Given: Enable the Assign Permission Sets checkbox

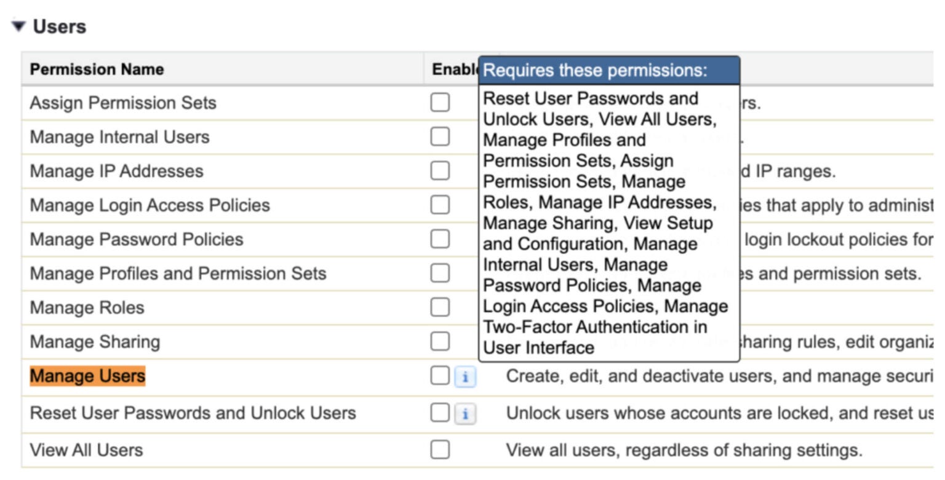Looking at the screenshot, I should (x=439, y=103).
